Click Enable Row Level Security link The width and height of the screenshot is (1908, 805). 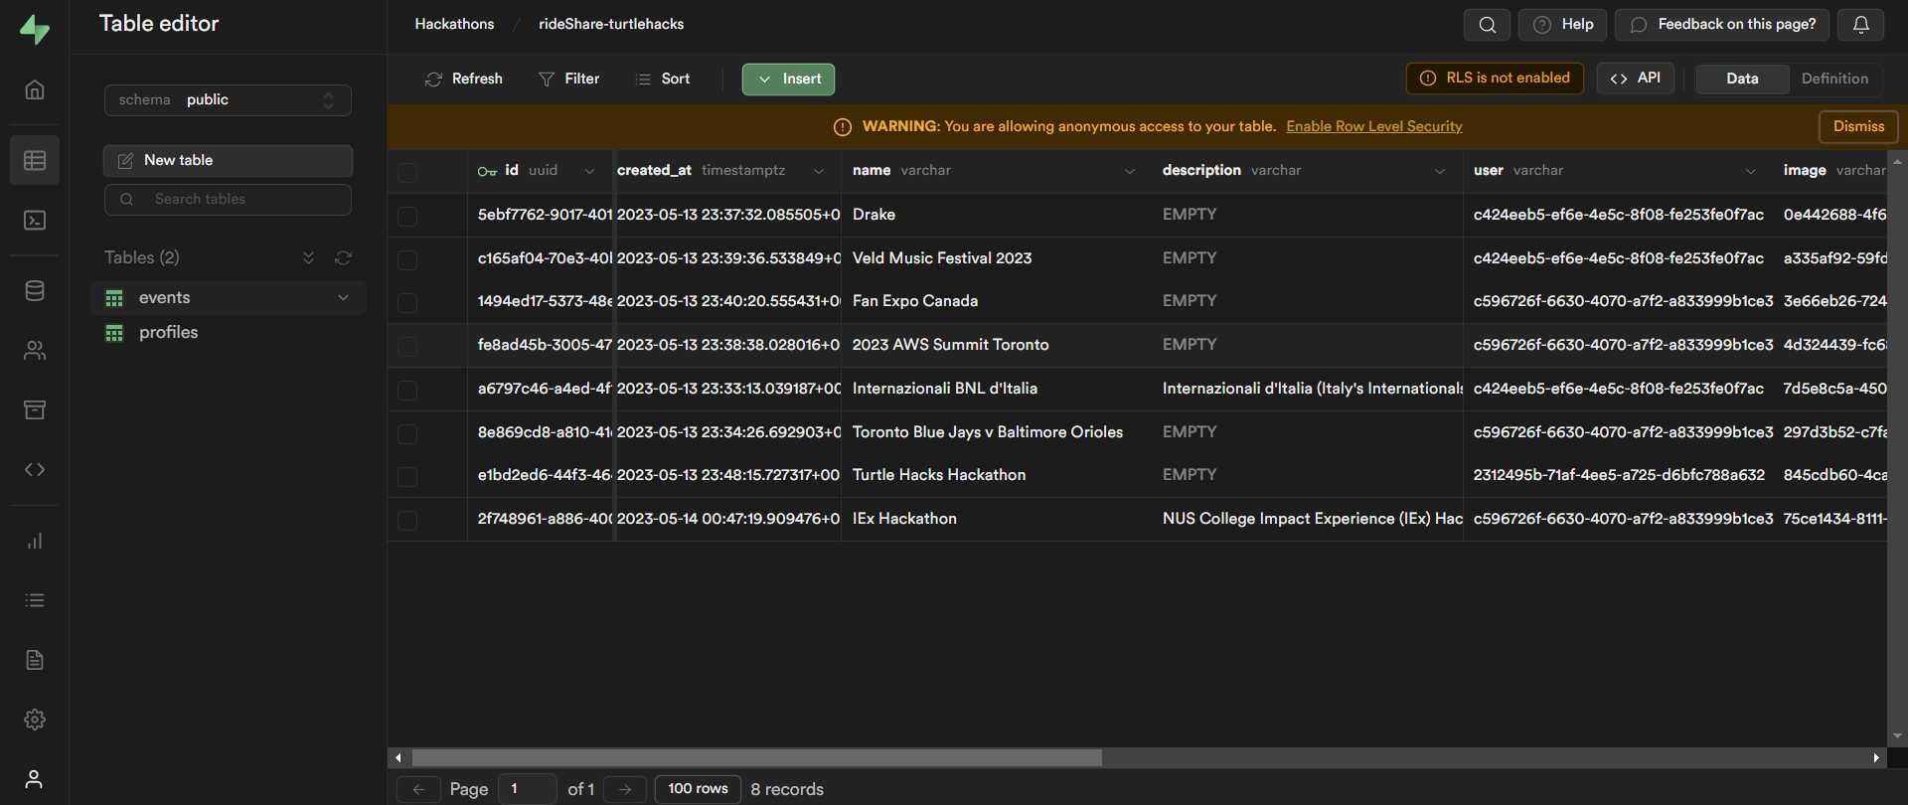coord(1374,126)
